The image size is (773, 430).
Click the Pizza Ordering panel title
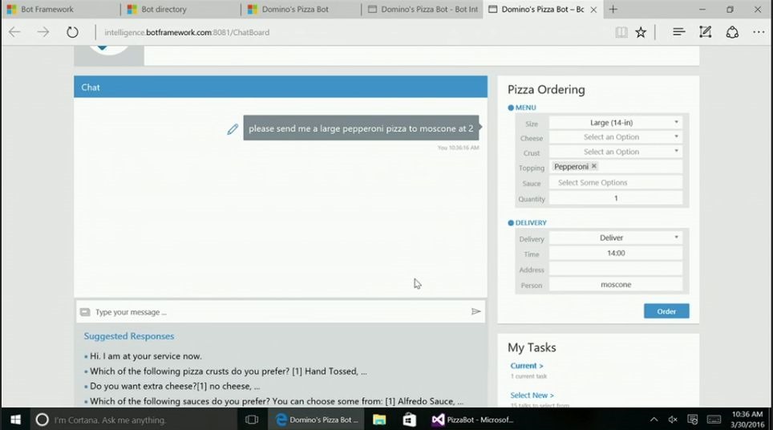(546, 90)
